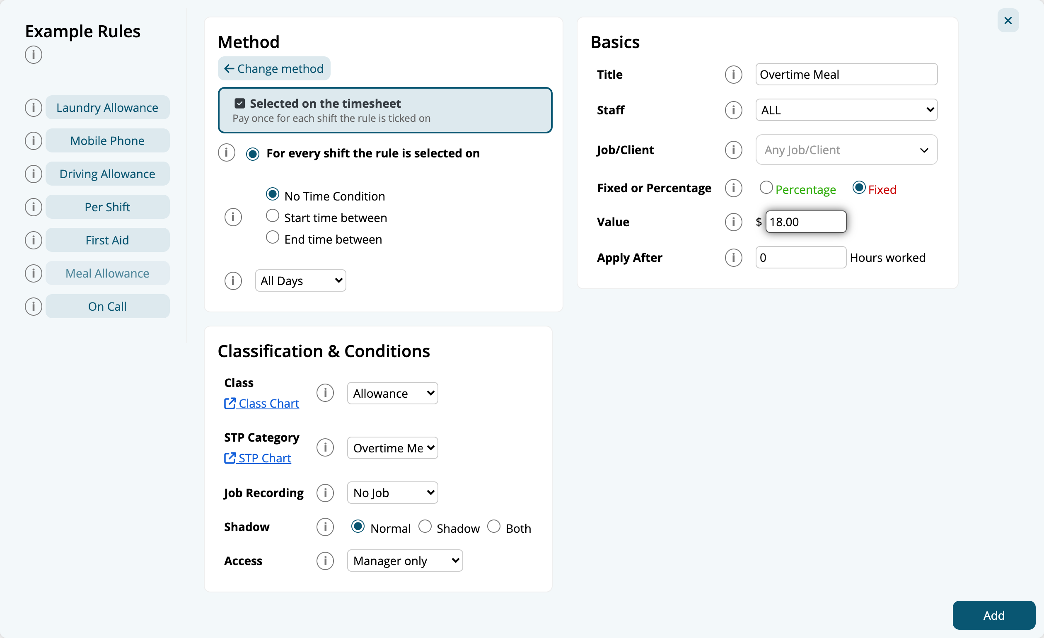Open the Staff ALL dropdown
Viewport: 1044px width, 638px height.
pos(846,110)
